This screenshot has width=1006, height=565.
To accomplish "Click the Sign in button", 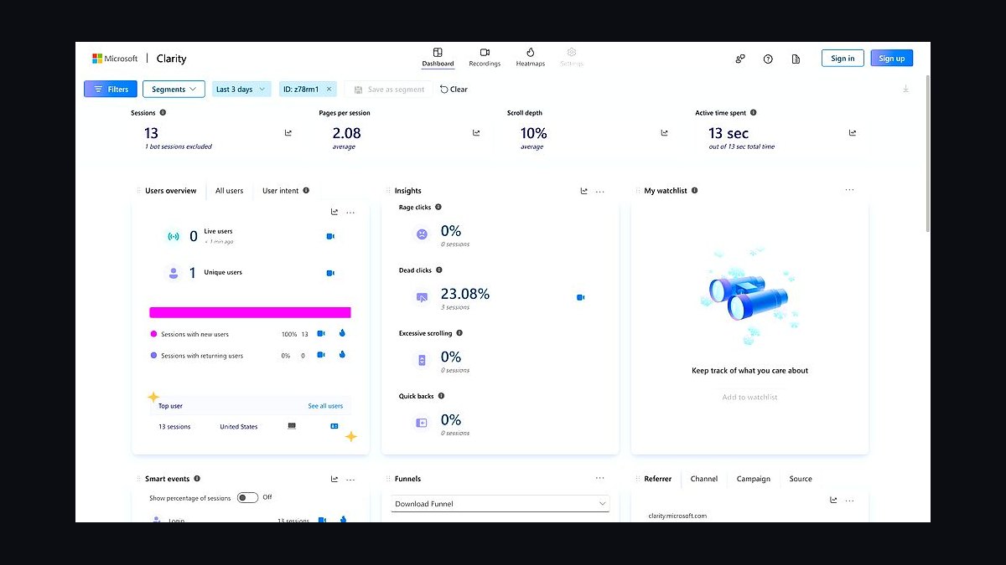I will [843, 59].
